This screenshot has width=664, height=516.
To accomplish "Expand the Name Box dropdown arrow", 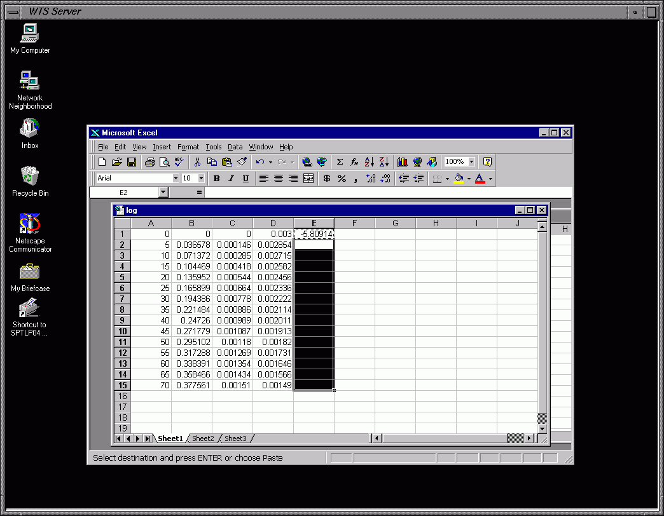I will coord(163,192).
